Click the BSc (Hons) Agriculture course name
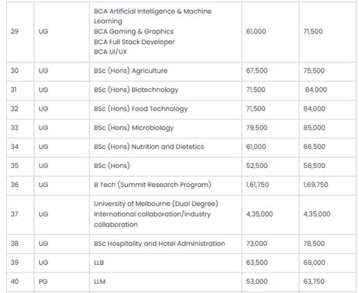 130,71
